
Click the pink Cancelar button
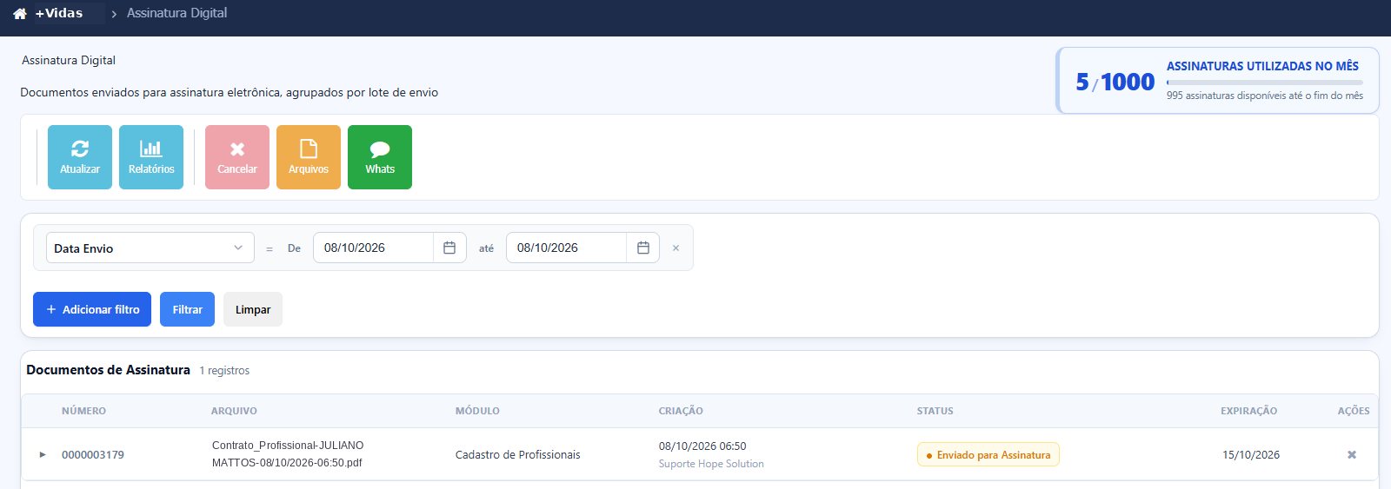tap(237, 157)
